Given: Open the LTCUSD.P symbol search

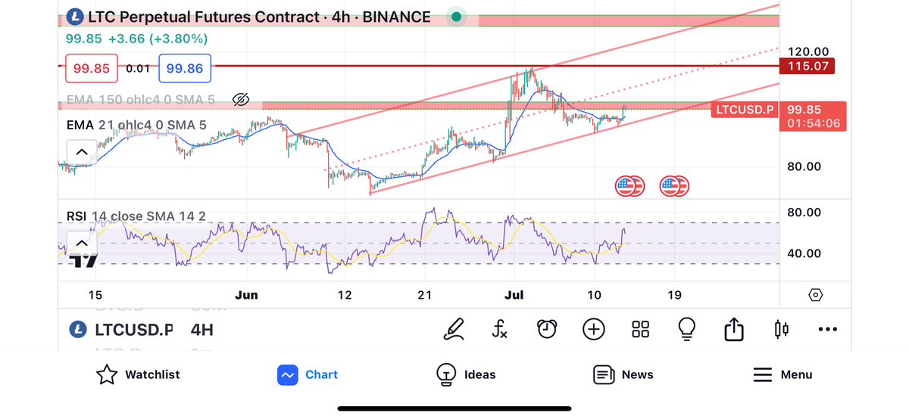Looking at the screenshot, I should click(x=121, y=330).
